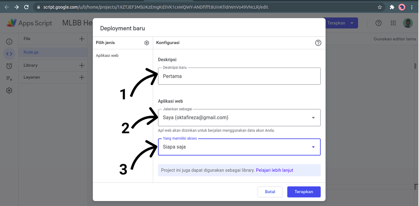Click the blue Terapkan button in dialog
The width and height of the screenshot is (419, 206).
click(x=304, y=192)
